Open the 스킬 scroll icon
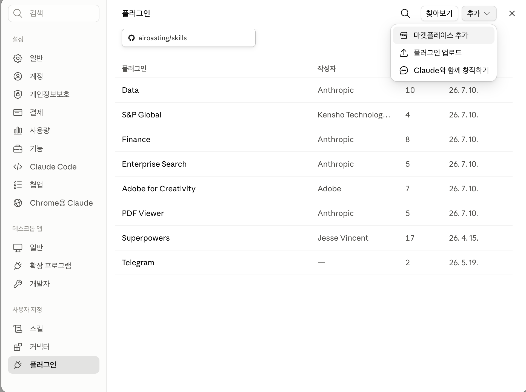 tap(18, 329)
